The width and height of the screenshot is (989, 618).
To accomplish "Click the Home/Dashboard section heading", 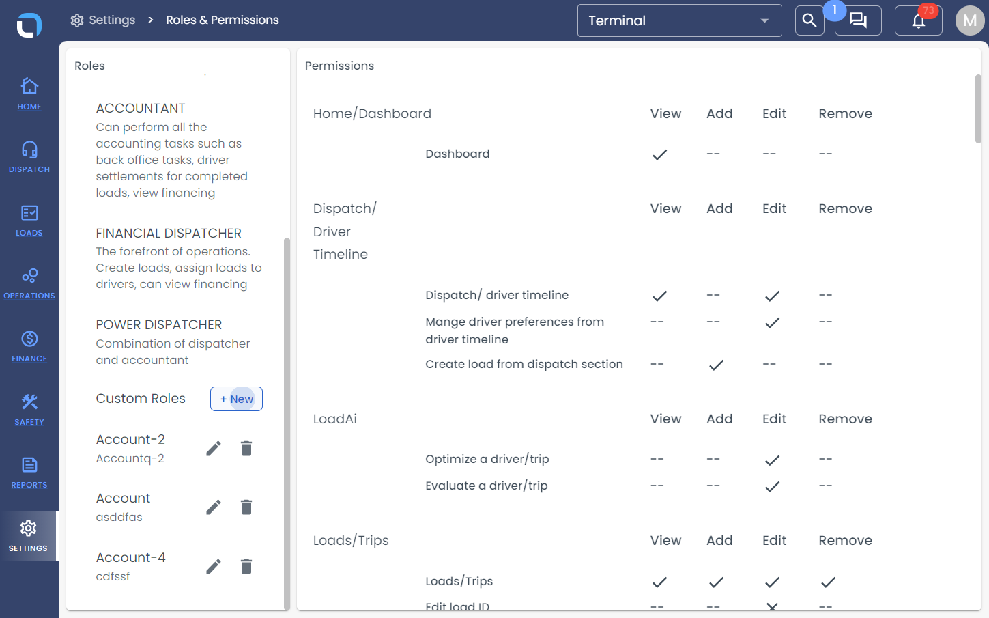I will [x=372, y=113].
